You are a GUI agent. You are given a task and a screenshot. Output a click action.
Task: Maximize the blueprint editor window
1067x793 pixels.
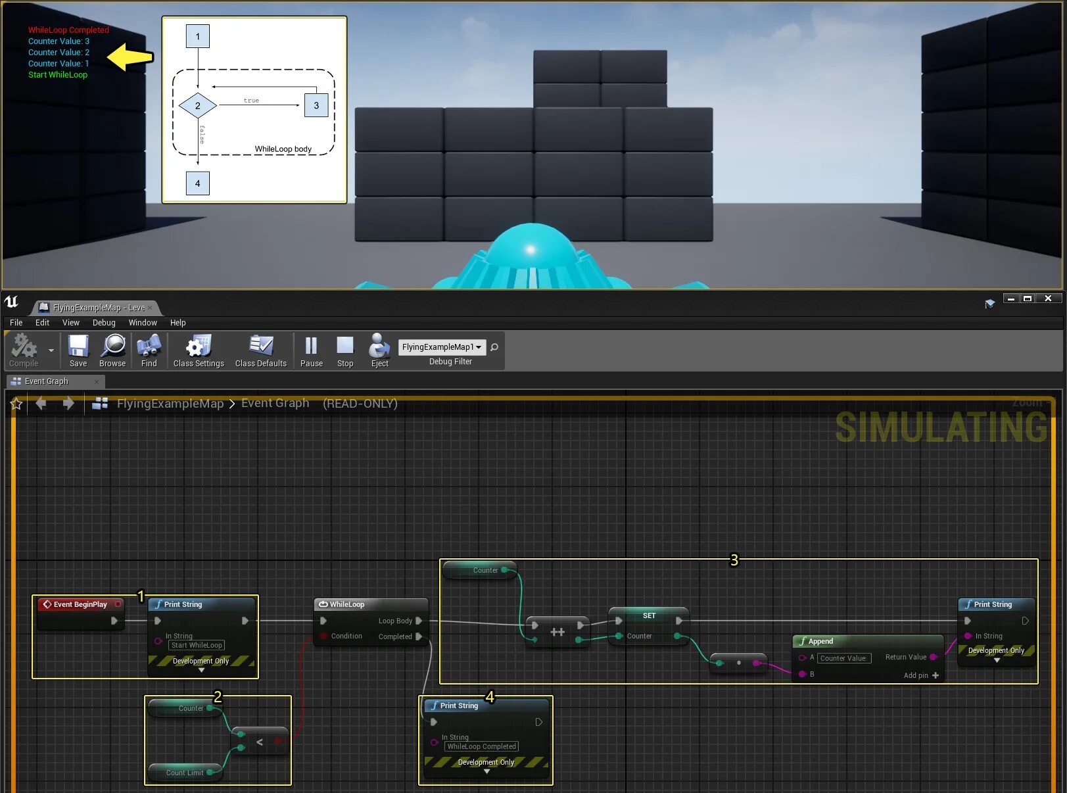(1028, 299)
